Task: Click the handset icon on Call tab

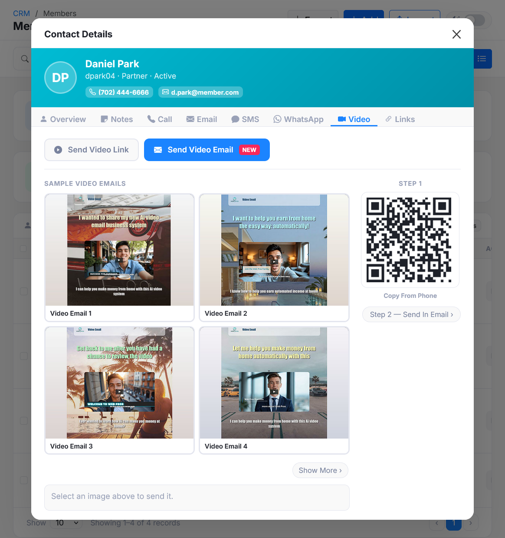Action: pyautogui.click(x=151, y=119)
